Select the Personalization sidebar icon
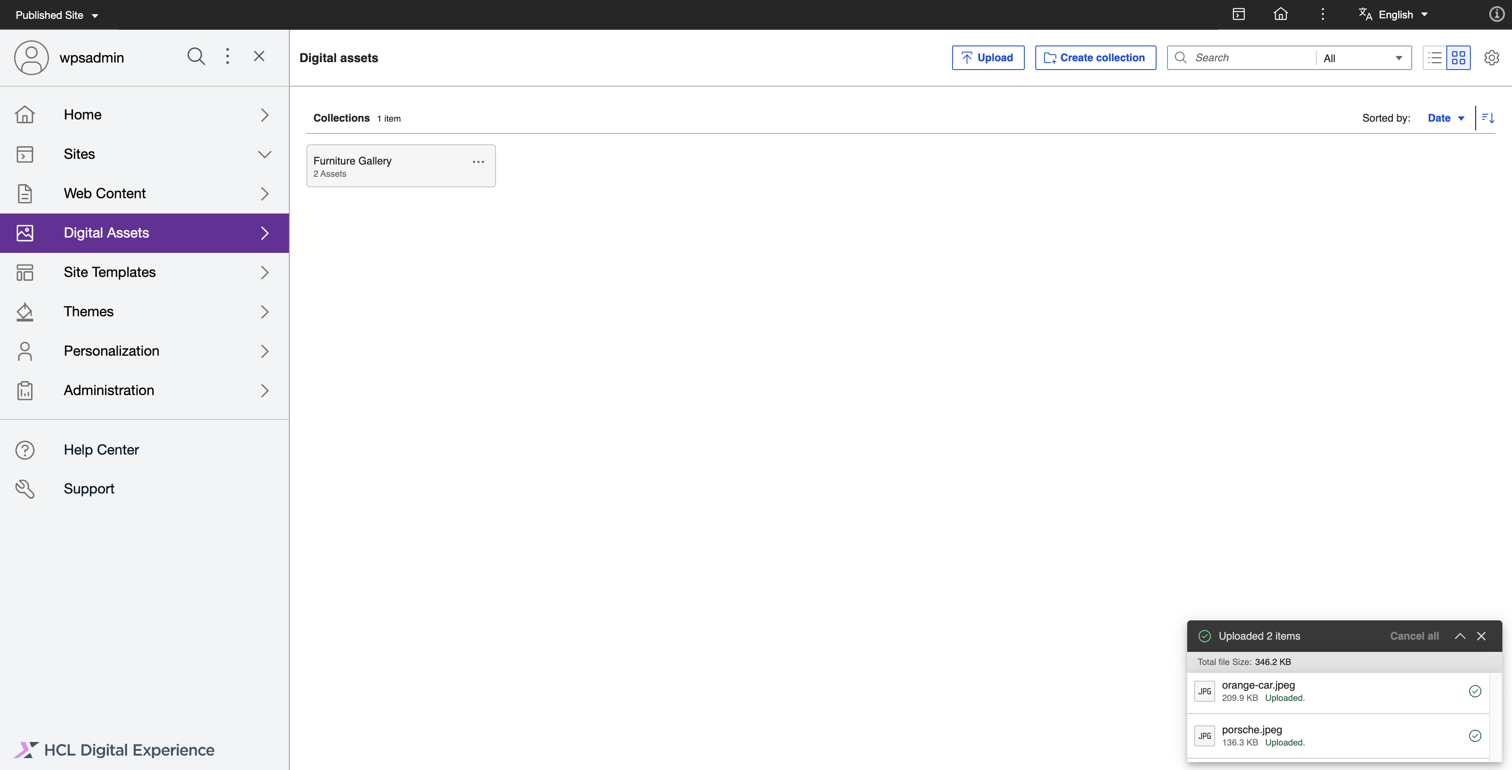 tap(25, 351)
